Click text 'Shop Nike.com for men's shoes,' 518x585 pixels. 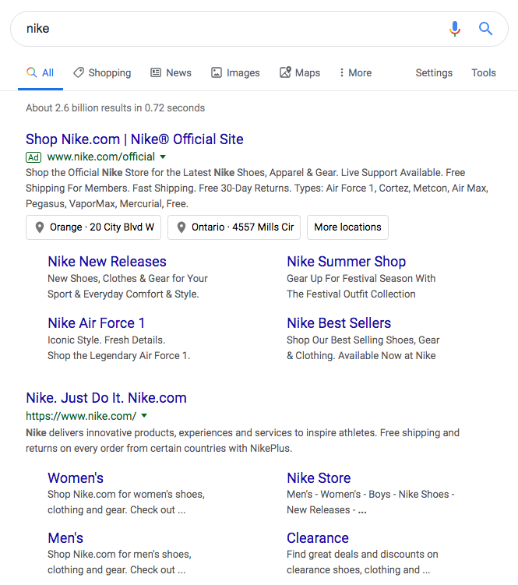click(119, 555)
